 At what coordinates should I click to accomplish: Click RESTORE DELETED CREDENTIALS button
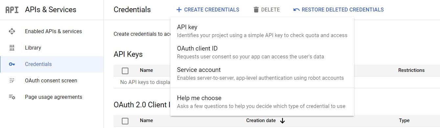click(339, 10)
